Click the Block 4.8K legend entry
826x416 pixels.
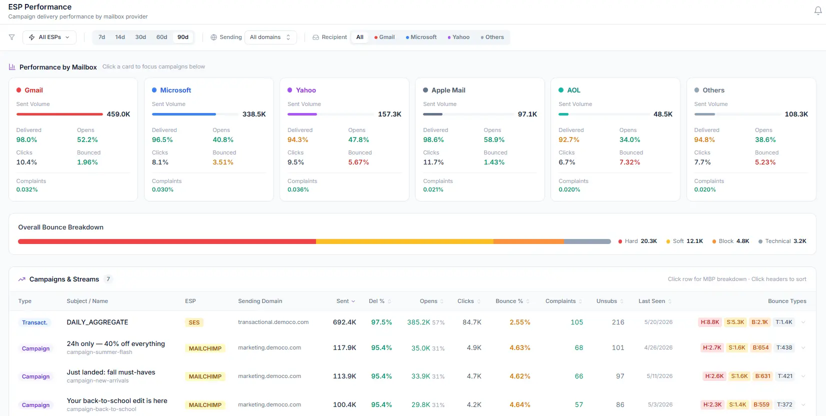click(730, 241)
